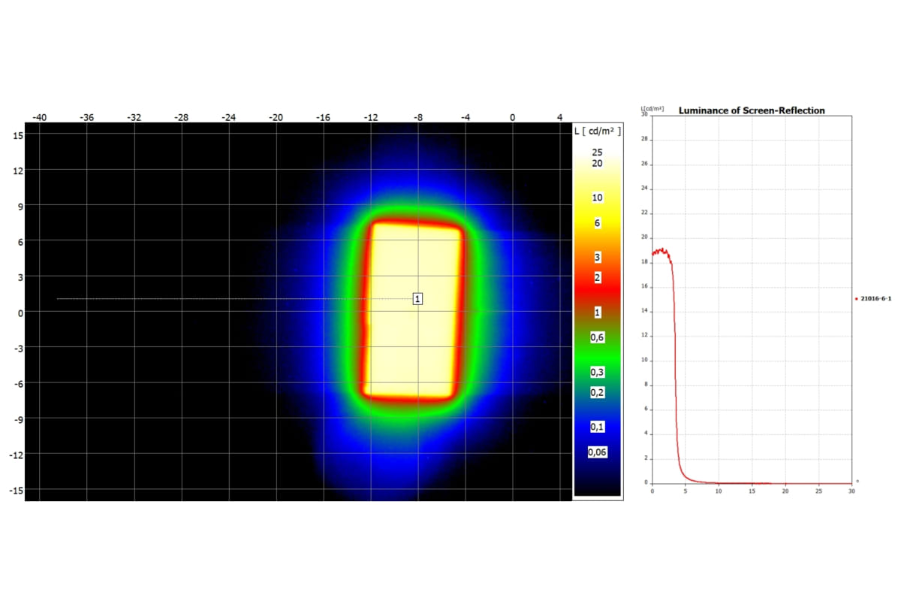Click the 0,06 label on the color scale

pyautogui.click(x=597, y=452)
